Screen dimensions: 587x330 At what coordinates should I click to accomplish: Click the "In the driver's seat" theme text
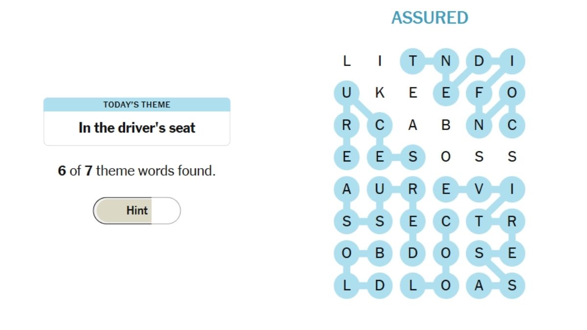click(x=137, y=128)
